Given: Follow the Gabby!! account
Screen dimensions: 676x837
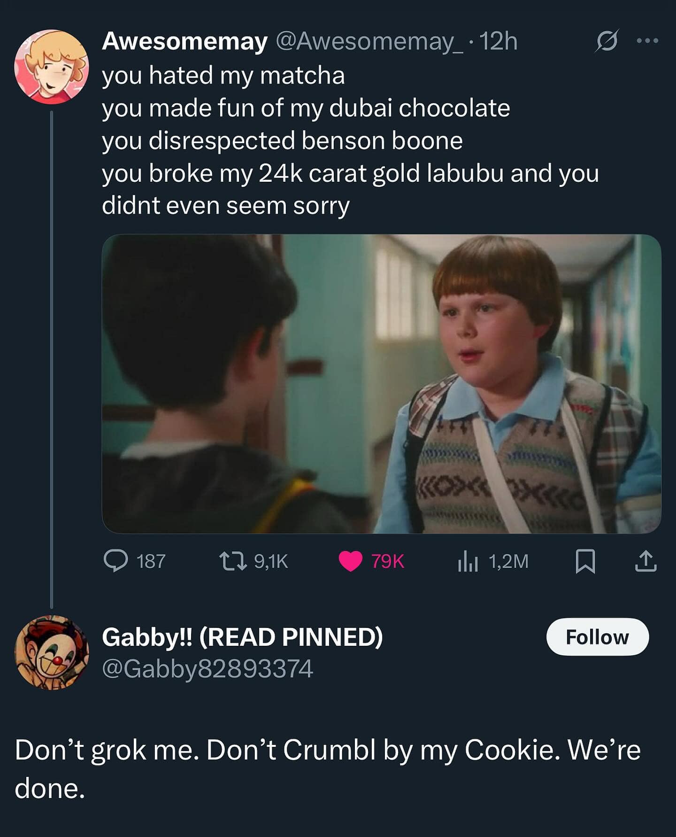Looking at the screenshot, I should (597, 637).
